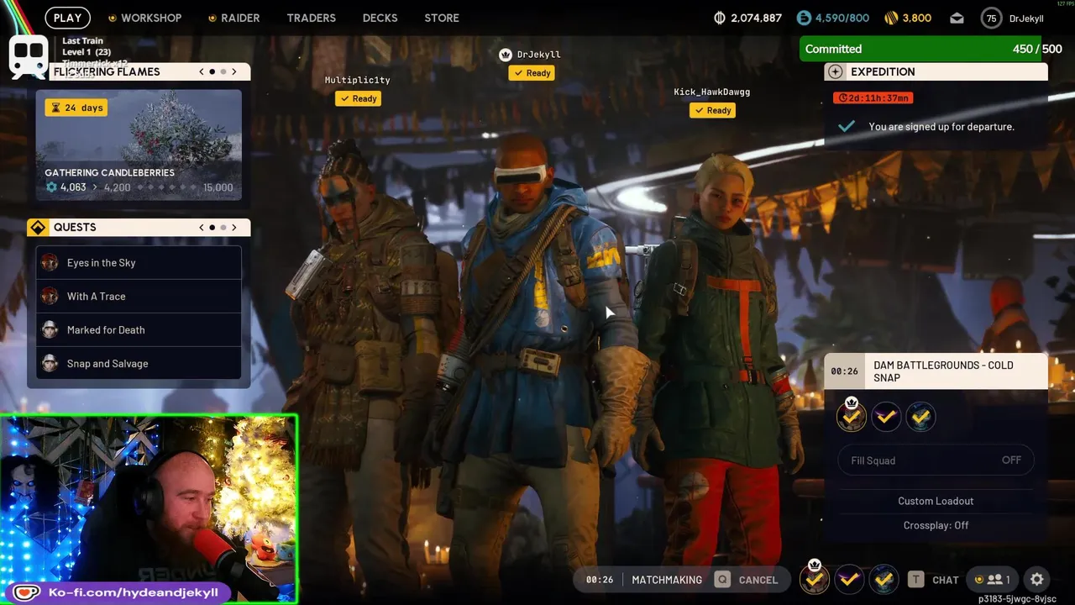1075x605 pixels.
Task: Click the crowned leader avatar in bottom bar
Action: (814, 578)
